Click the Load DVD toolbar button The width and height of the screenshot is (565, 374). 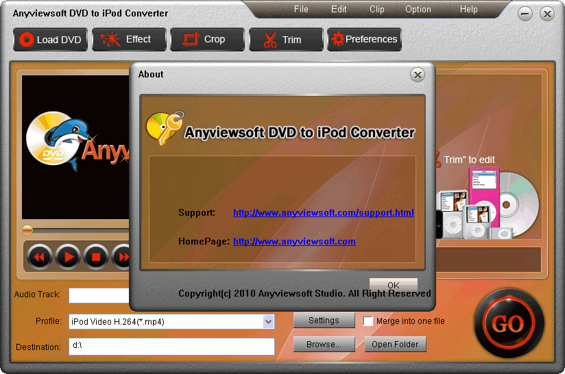pyautogui.click(x=51, y=40)
